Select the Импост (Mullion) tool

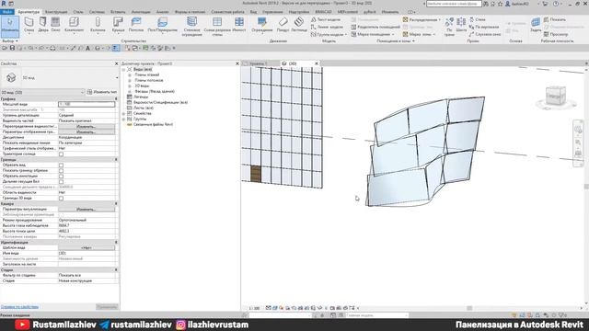(239, 25)
